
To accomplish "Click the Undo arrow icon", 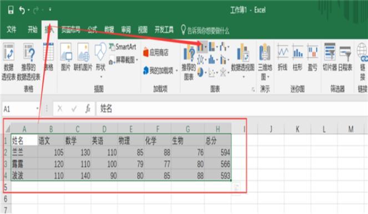I will point(22,10).
